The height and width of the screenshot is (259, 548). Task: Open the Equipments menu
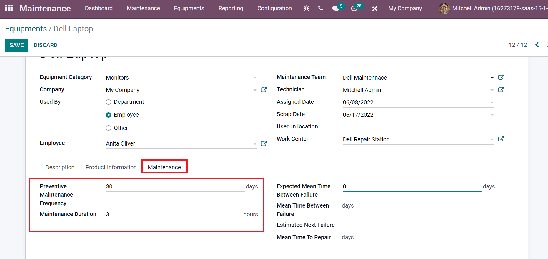[x=189, y=8]
